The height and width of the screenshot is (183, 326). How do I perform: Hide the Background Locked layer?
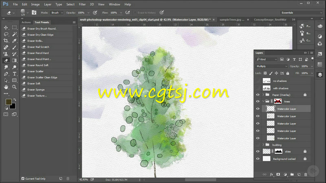(x=258, y=159)
